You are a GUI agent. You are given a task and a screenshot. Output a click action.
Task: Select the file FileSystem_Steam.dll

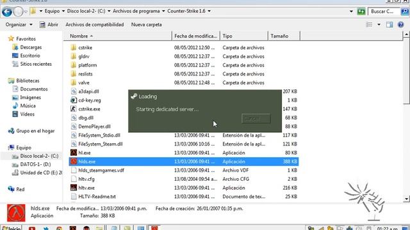101,144
